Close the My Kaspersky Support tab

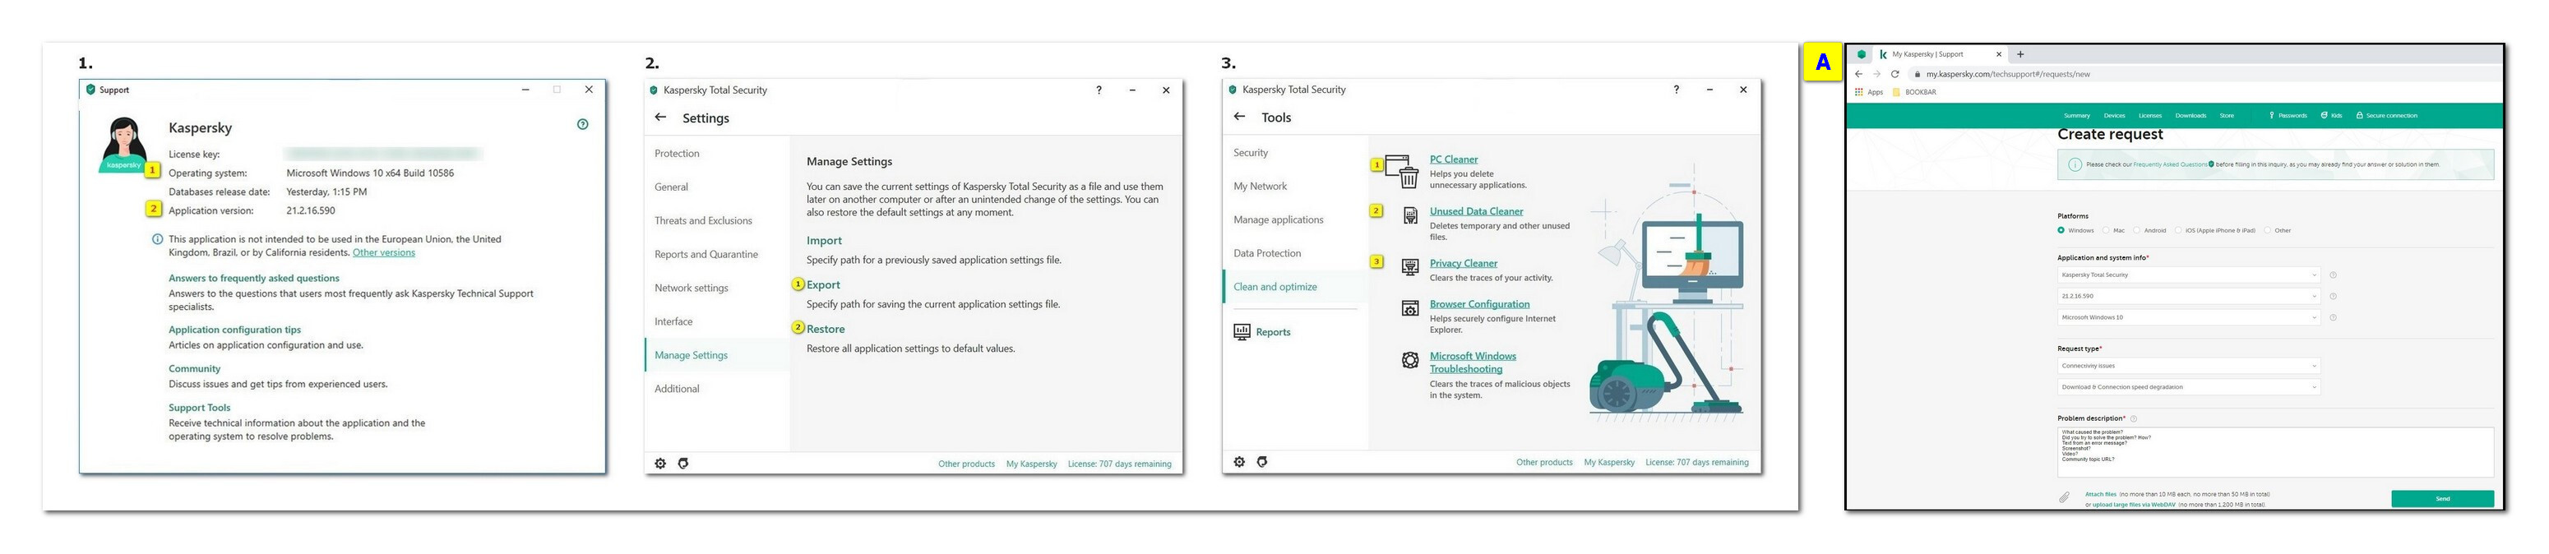click(x=1999, y=54)
